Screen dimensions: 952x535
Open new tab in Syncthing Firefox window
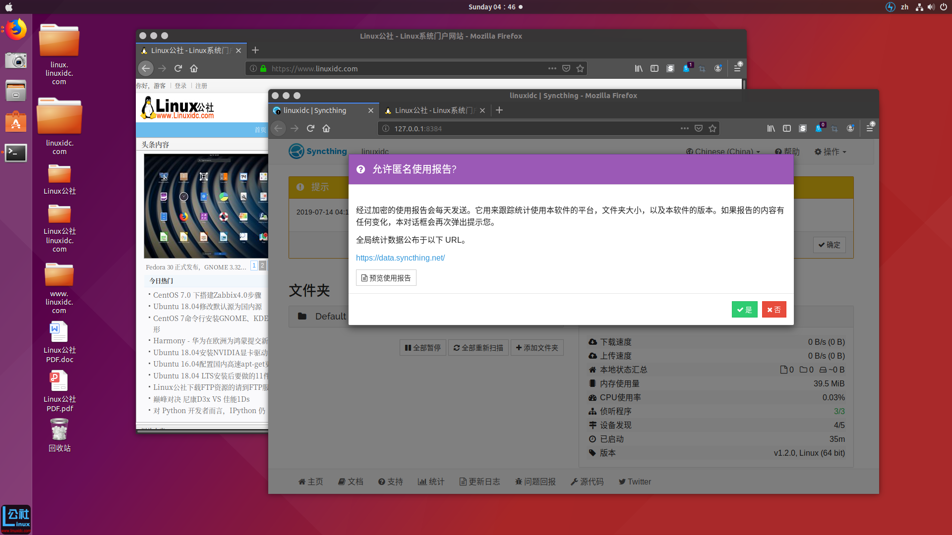coord(499,110)
